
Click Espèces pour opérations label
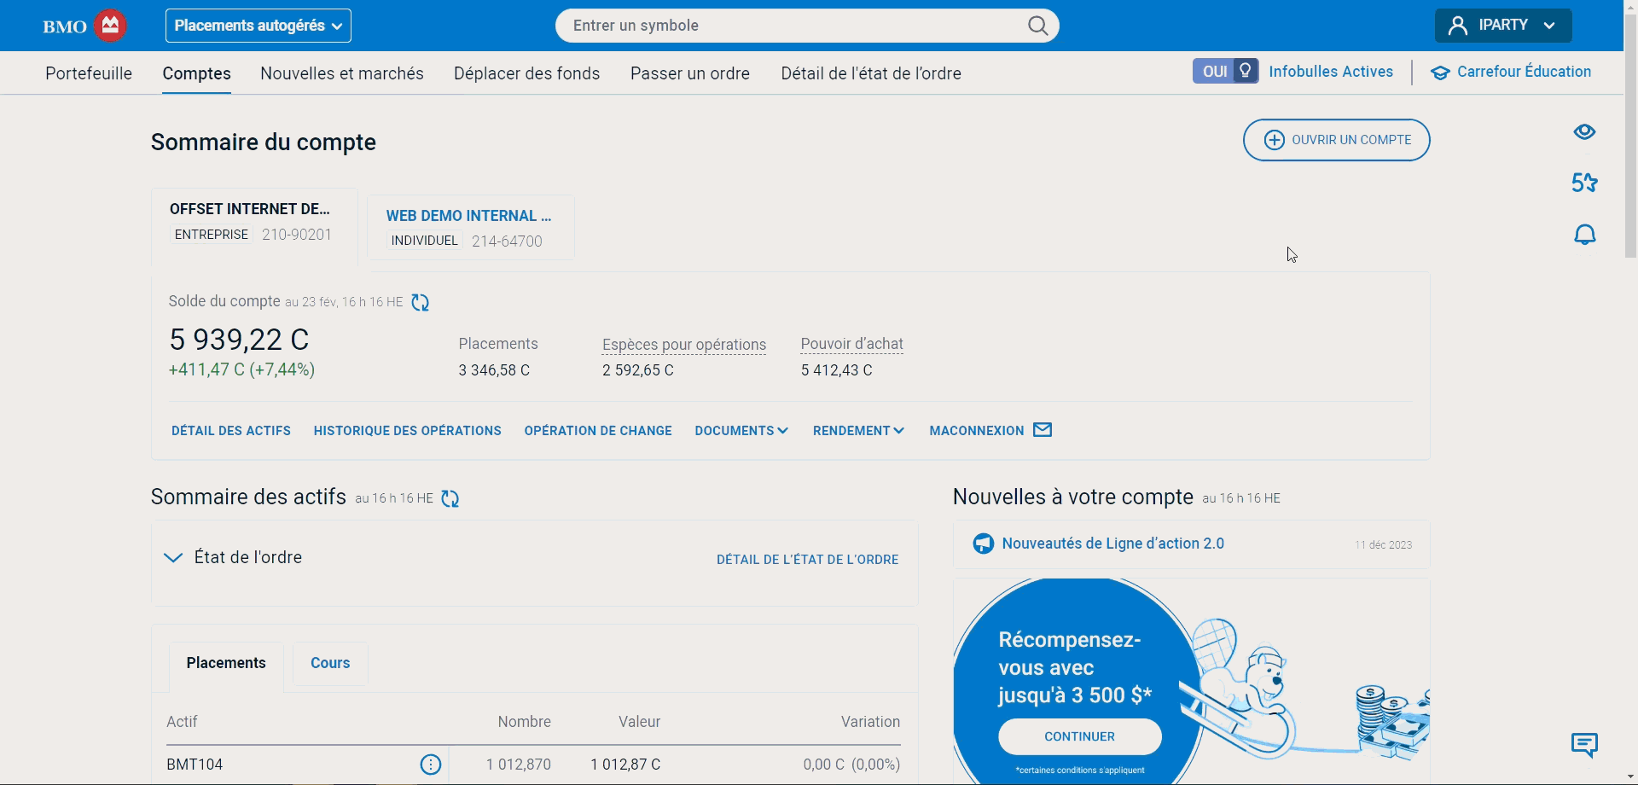tap(684, 345)
